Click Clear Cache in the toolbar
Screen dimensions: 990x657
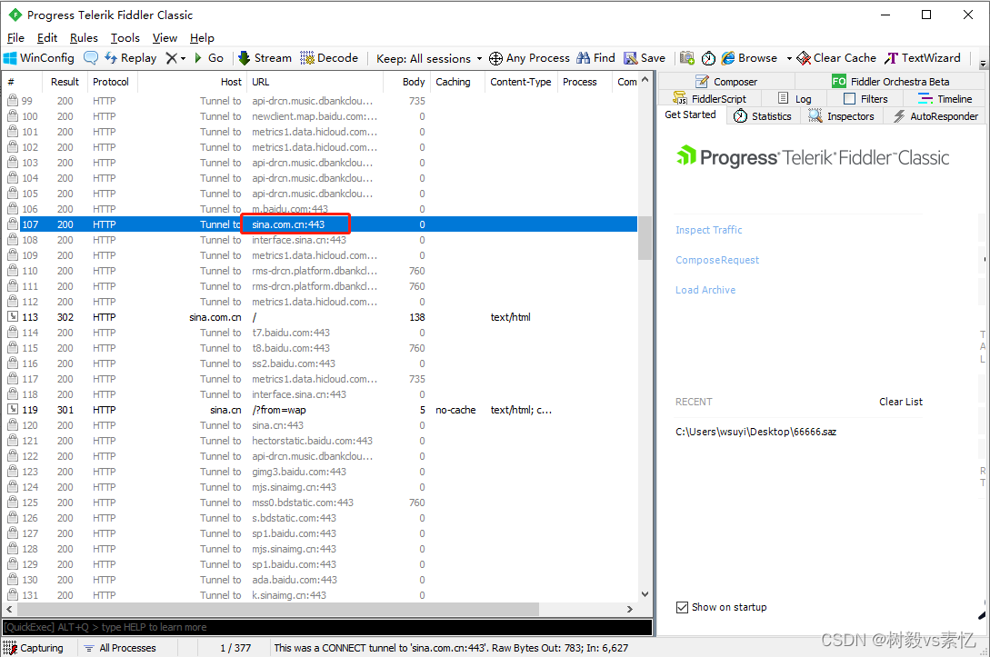pos(836,58)
